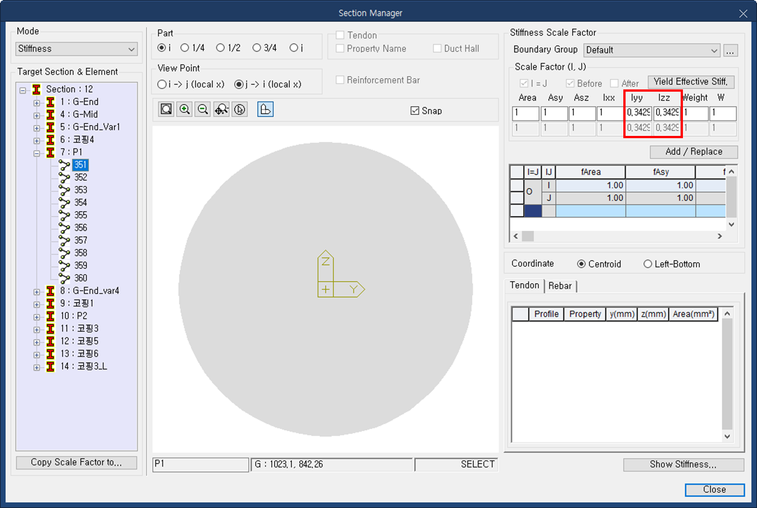Click the zoom in magnifier icon
Screen dimensions: 757x508
(x=185, y=109)
